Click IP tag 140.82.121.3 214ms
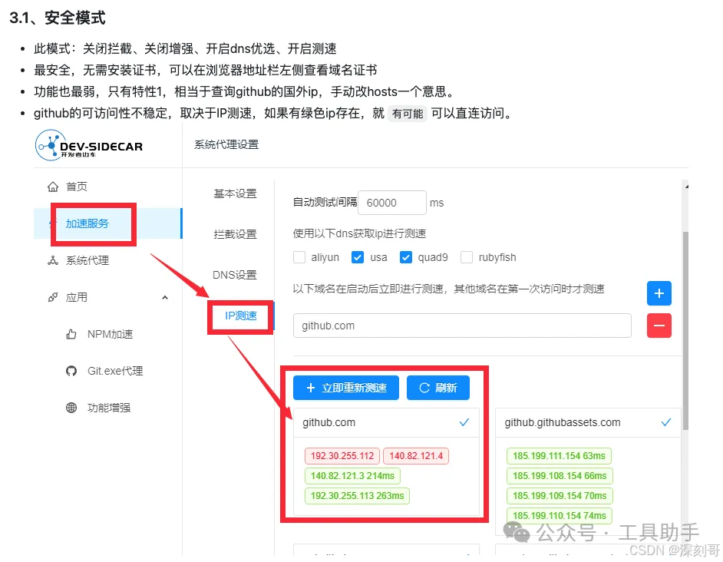The image size is (723, 562). 353,476
